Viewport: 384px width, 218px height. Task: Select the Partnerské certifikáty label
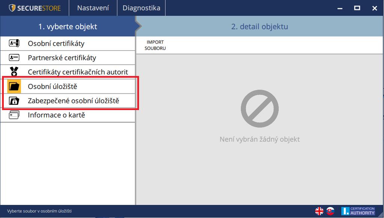(62, 58)
